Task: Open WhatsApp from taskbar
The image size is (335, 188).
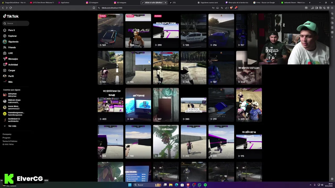Action: click(199, 185)
